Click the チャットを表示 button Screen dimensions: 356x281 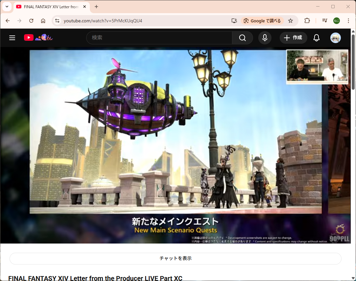click(x=175, y=258)
